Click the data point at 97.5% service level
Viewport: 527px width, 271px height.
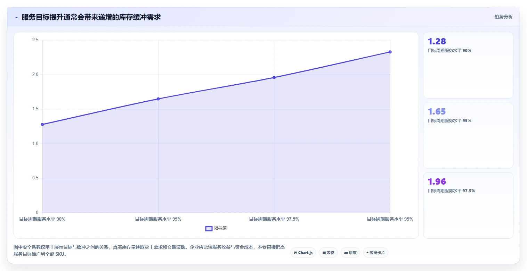click(274, 77)
